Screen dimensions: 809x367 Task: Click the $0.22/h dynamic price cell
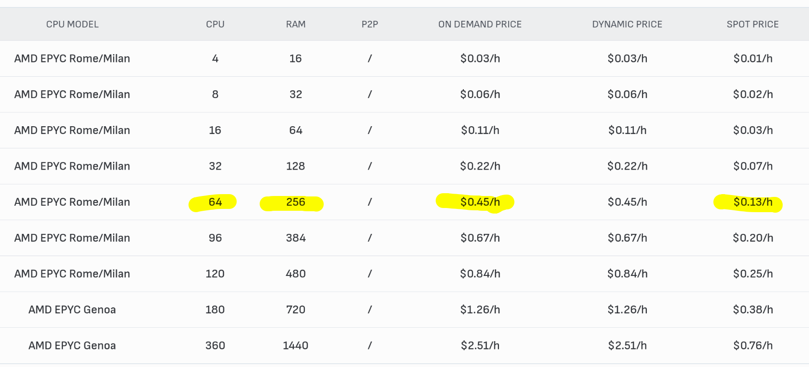coord(627,166)
